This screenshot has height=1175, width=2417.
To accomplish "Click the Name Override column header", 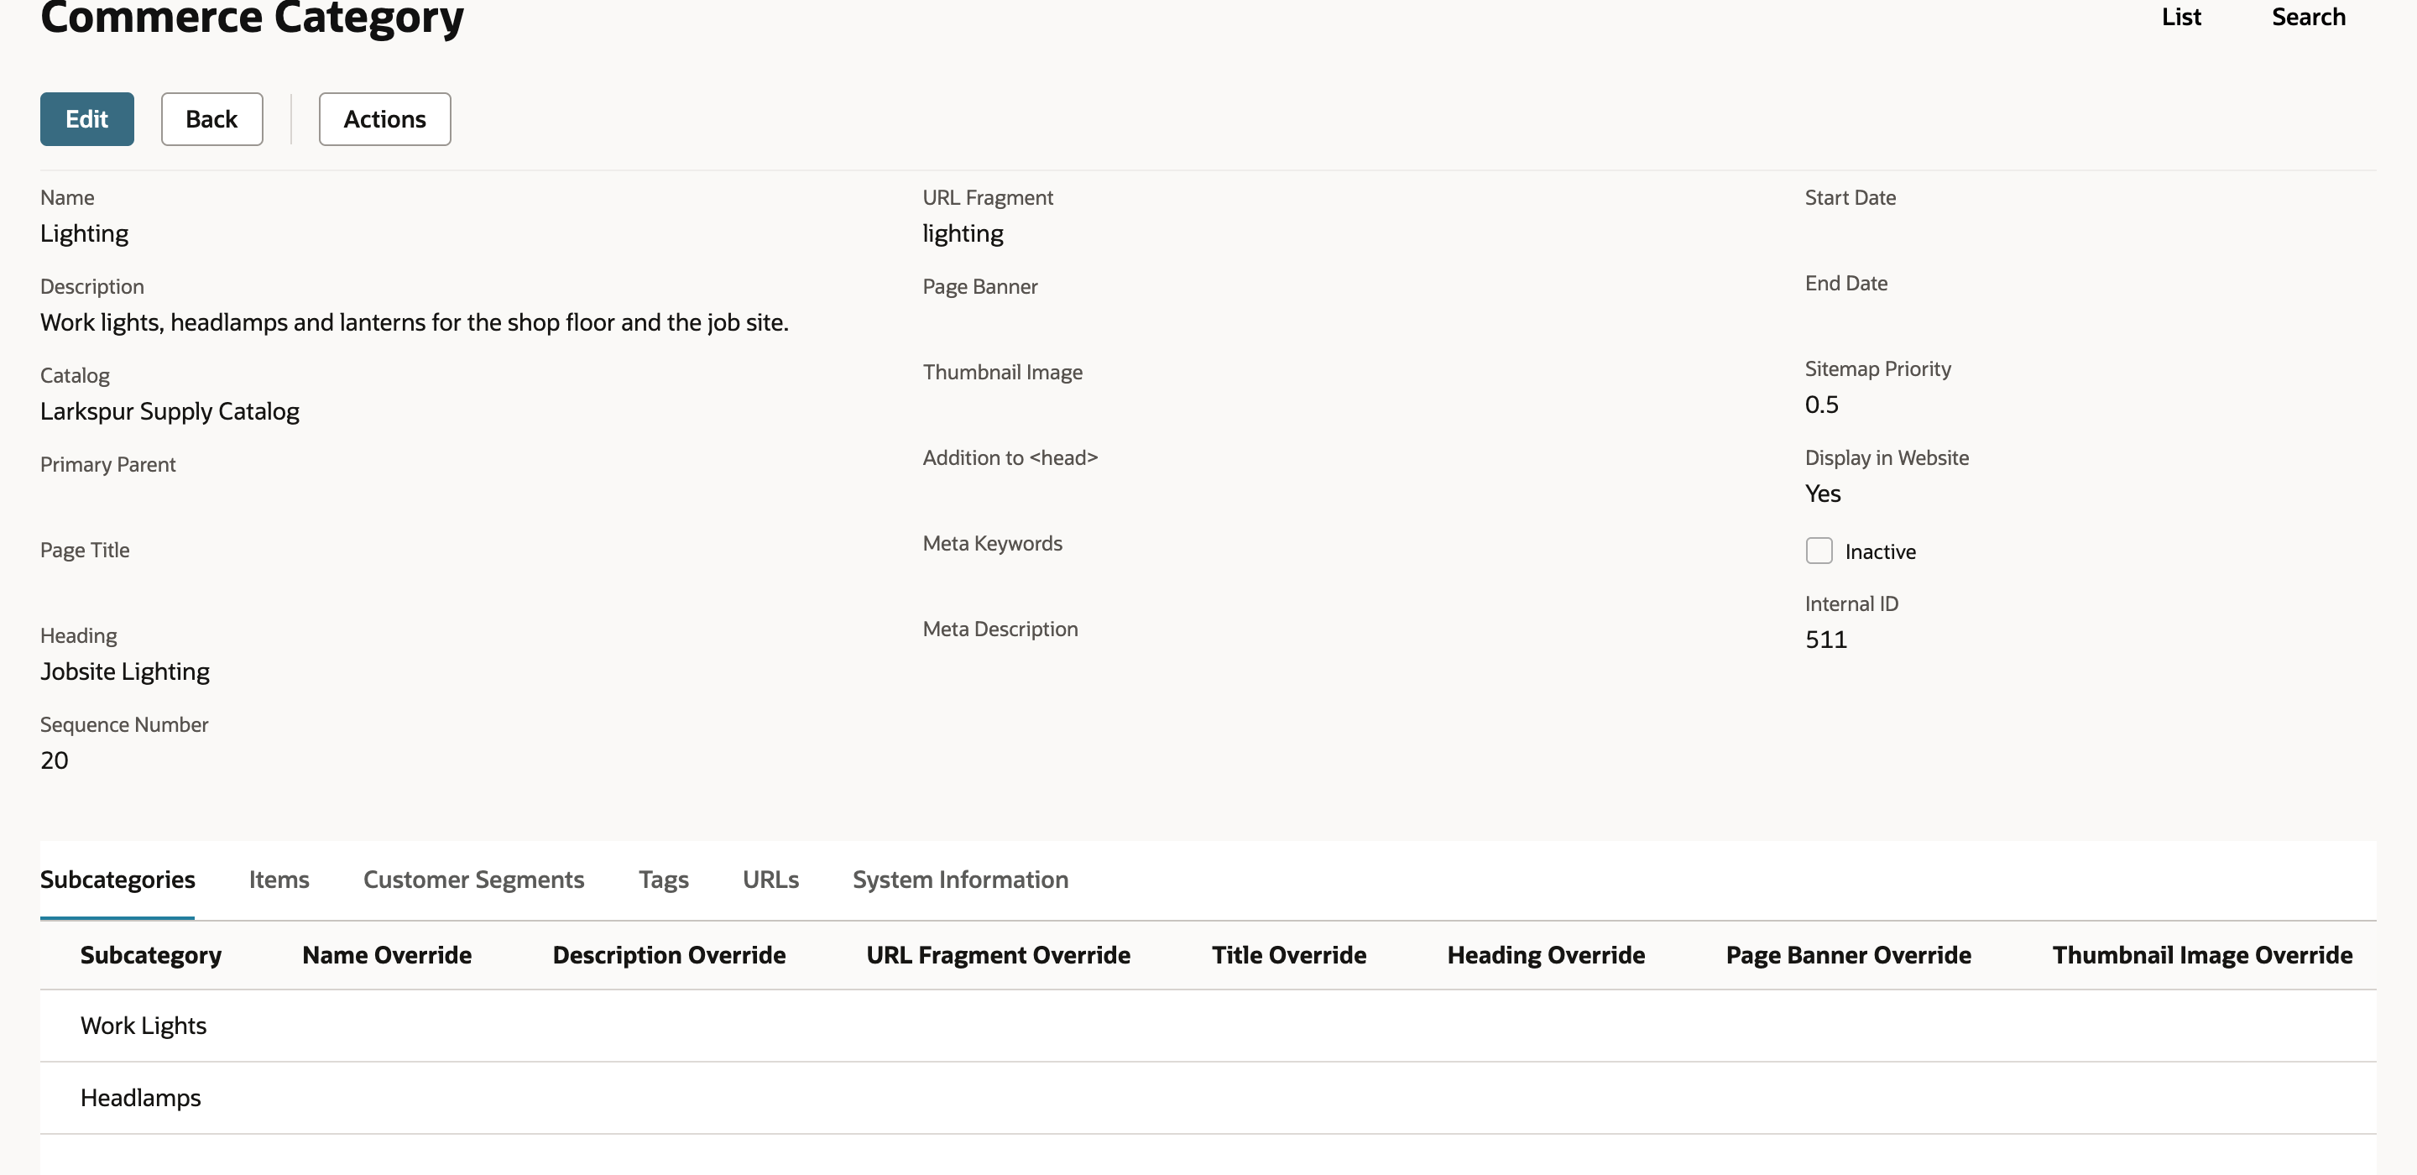I will tap(387, 955).
